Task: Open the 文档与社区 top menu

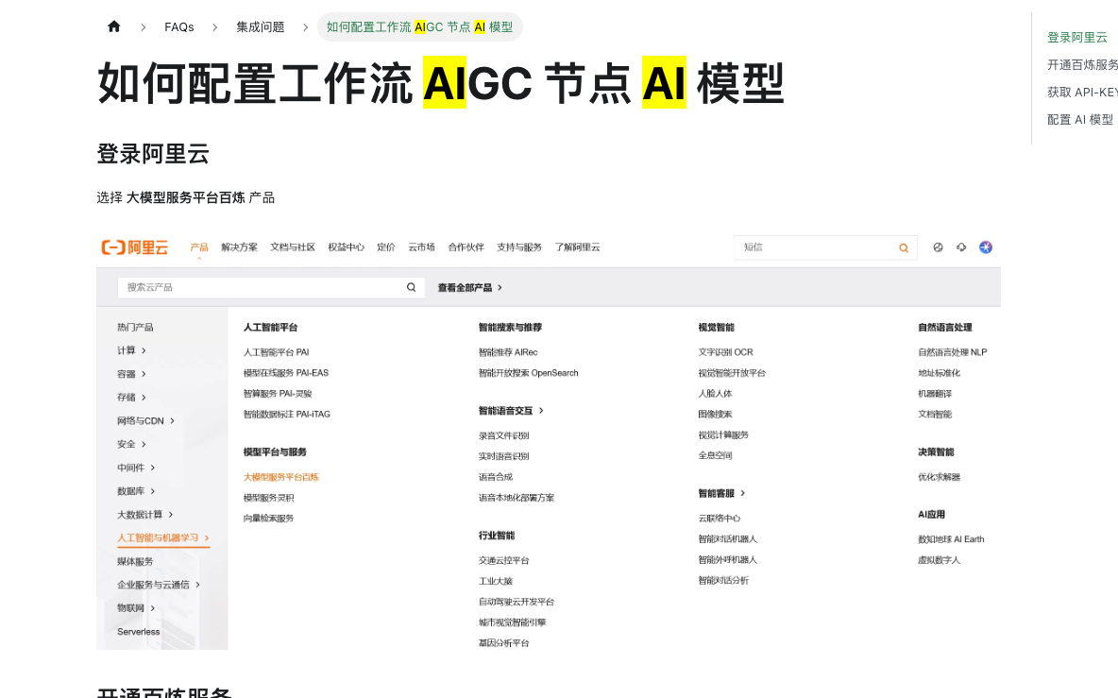Action: click(x=293, y=247)
